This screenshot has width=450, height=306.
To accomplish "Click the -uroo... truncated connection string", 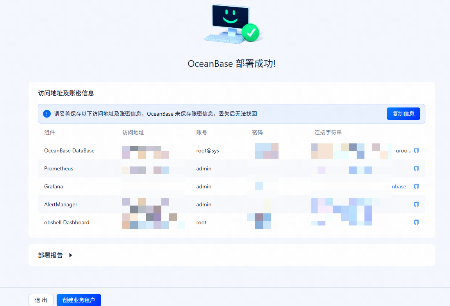I will click(x=402, y=150).
